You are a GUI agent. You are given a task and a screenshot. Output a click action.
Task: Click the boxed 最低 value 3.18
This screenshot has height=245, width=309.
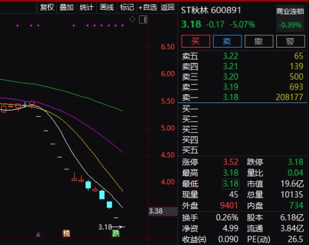(x=231, y=183)
